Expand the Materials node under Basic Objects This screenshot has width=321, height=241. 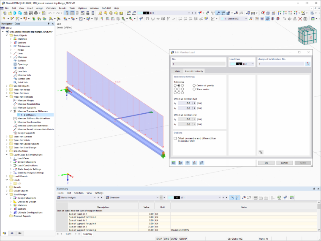pos(11,39)
